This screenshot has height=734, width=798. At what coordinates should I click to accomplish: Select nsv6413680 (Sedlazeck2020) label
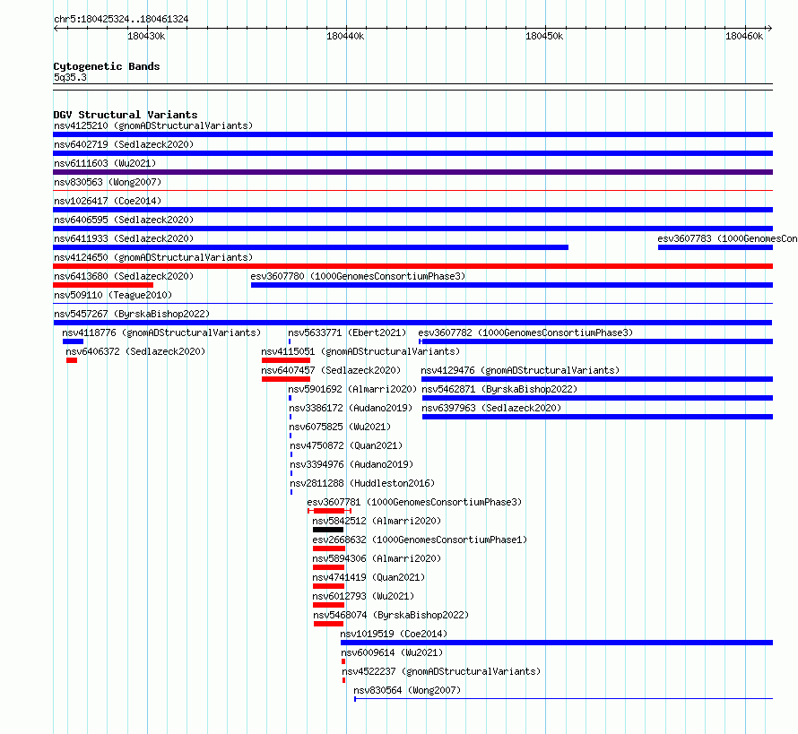coord(124,276)
